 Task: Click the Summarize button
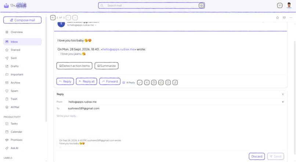(x=107, y=66)
